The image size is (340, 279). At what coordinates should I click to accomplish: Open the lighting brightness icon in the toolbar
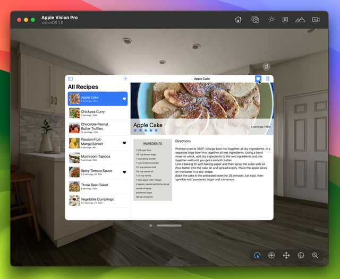[271, 20]
